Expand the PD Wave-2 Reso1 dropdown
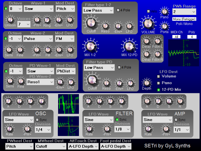Screen dimensions: 201x151 point(40,82)
